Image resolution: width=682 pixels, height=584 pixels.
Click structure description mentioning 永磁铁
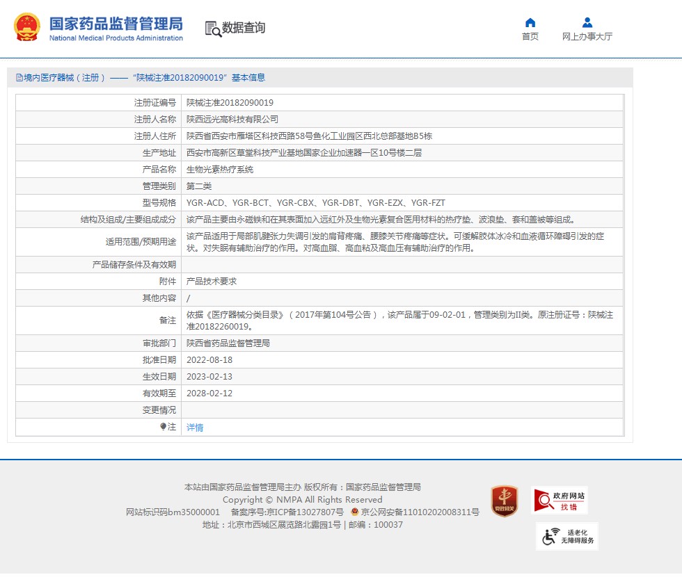point(381,220)
